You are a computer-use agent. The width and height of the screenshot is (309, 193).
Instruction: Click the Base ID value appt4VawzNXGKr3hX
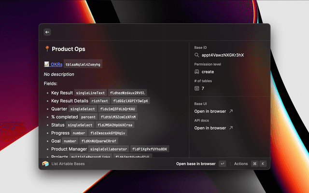[223, 55]
